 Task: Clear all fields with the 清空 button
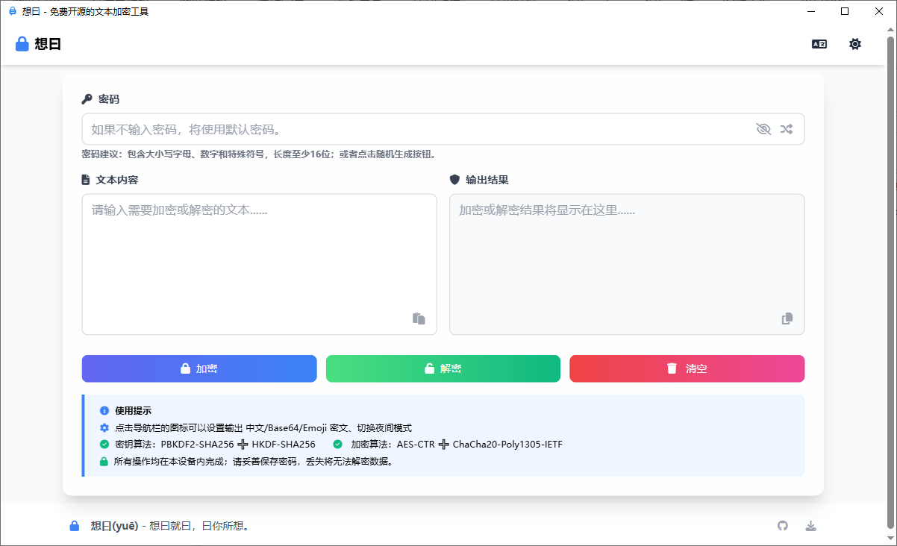(x=687, y=368)
